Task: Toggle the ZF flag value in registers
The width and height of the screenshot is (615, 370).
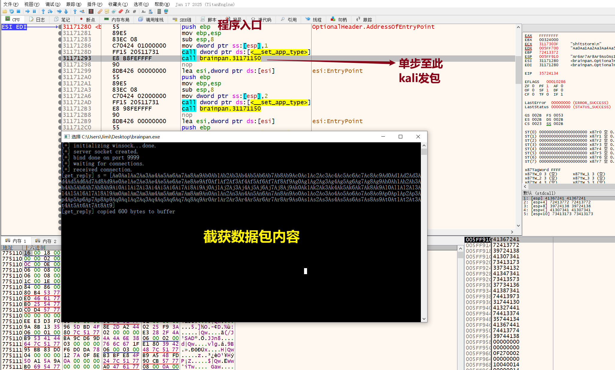Action: coord(533,86)
